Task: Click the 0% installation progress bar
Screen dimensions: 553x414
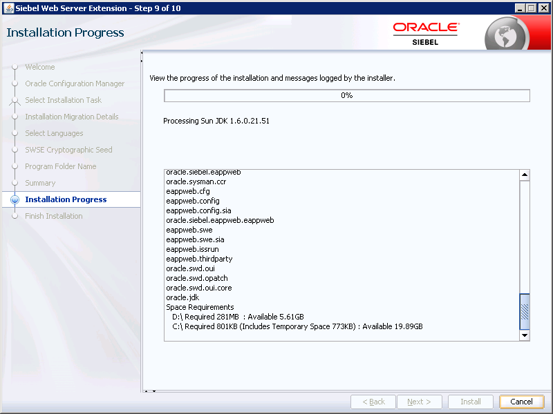Action: pos(347,95)
